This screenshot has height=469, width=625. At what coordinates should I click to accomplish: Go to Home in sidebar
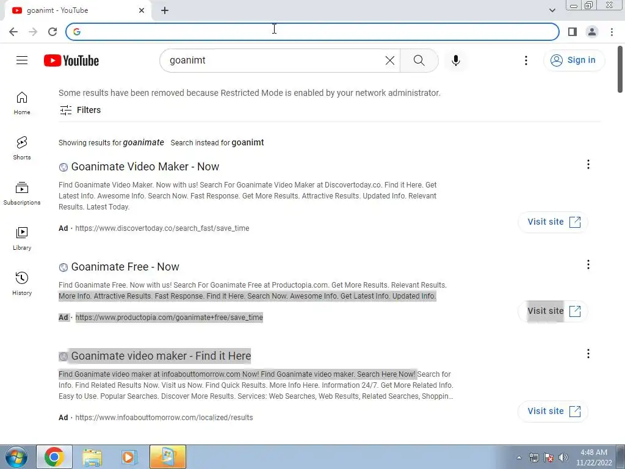tap(22, 103)
